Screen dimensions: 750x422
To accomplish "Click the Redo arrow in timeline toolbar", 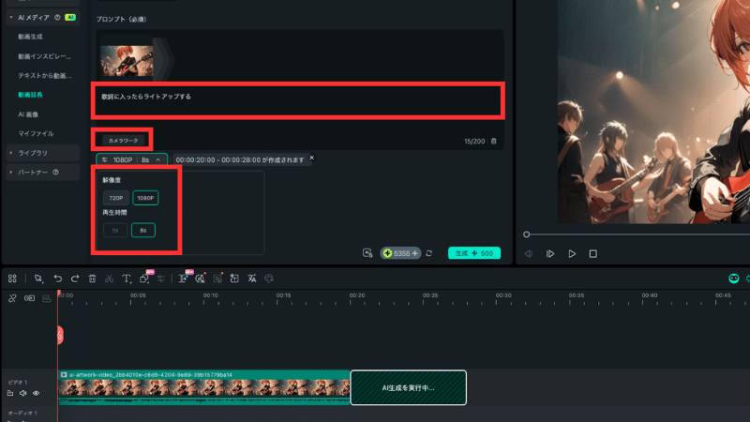I will 74,279.
